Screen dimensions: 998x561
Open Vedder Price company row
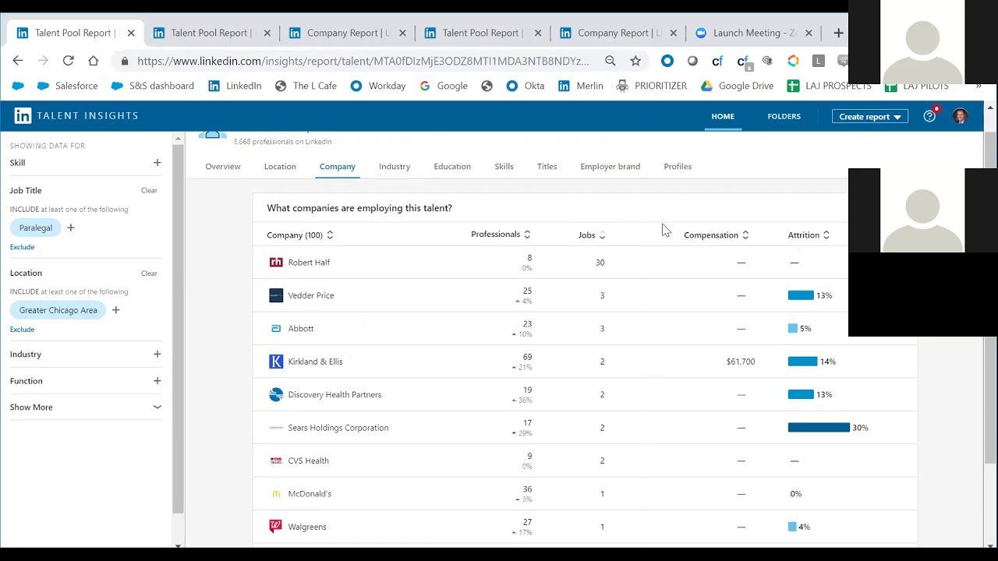coord(585,295)
